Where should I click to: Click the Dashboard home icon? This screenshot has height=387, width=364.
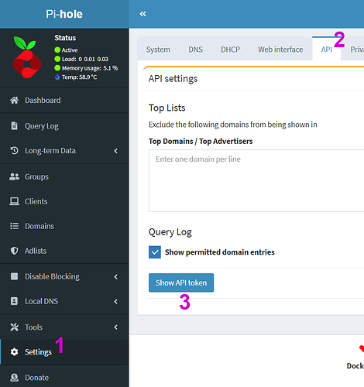tap(14, 100)
